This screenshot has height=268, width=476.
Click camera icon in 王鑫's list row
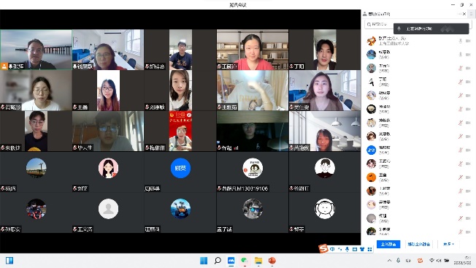pos(468,177)
